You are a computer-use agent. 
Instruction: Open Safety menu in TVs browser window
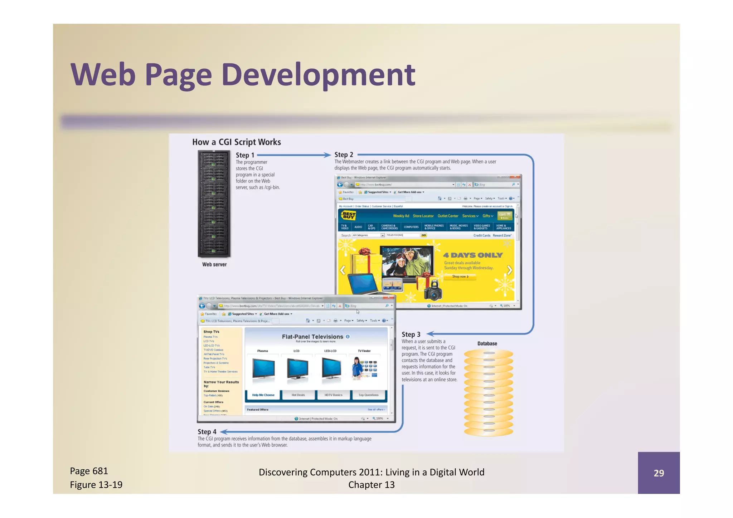pos(361,321)
